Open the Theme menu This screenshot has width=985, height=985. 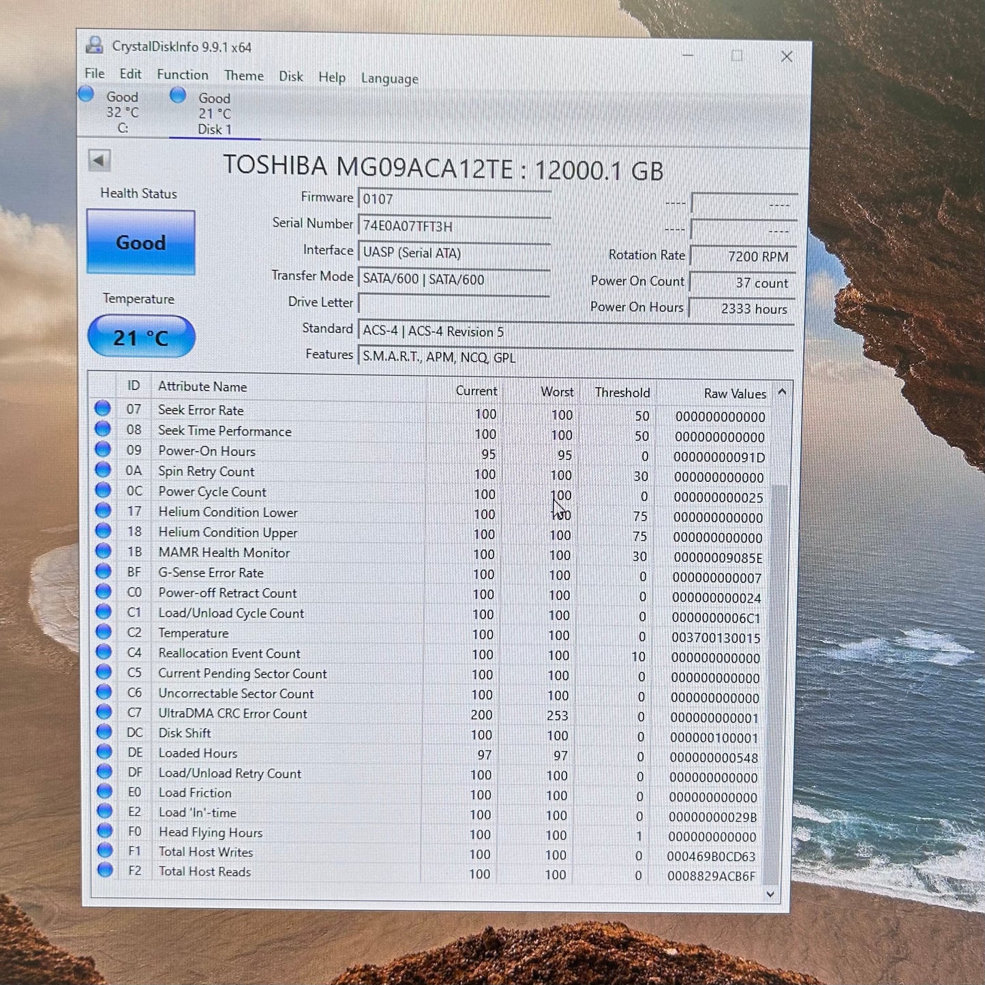coord(243,76)
